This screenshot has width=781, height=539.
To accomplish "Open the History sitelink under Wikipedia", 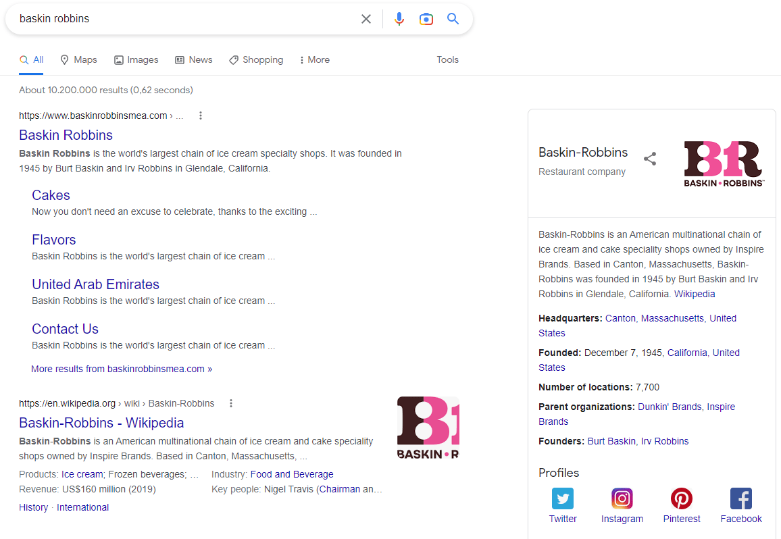I will coord(33,508).
